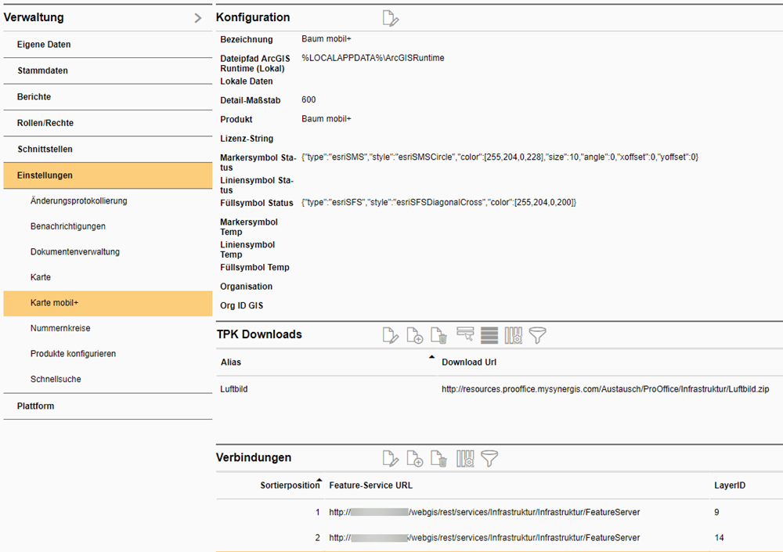The image size is (783, 552).
Task: Click the edit icon next to Konfiguration
Action: point(390,18)
